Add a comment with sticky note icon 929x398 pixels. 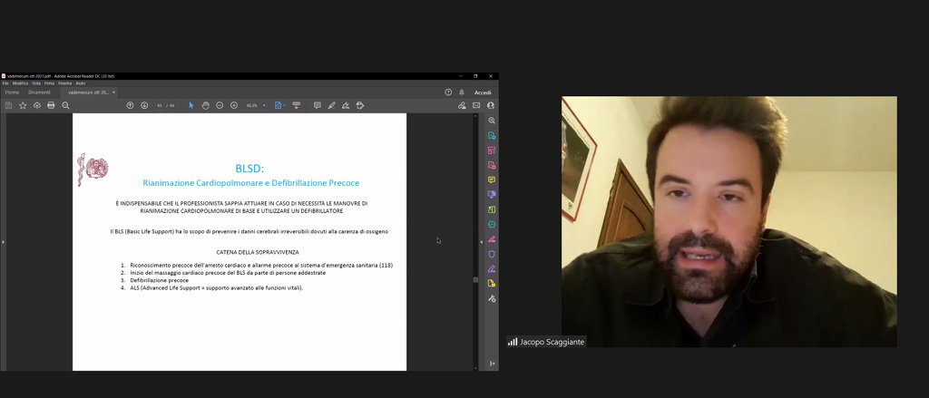317,105
